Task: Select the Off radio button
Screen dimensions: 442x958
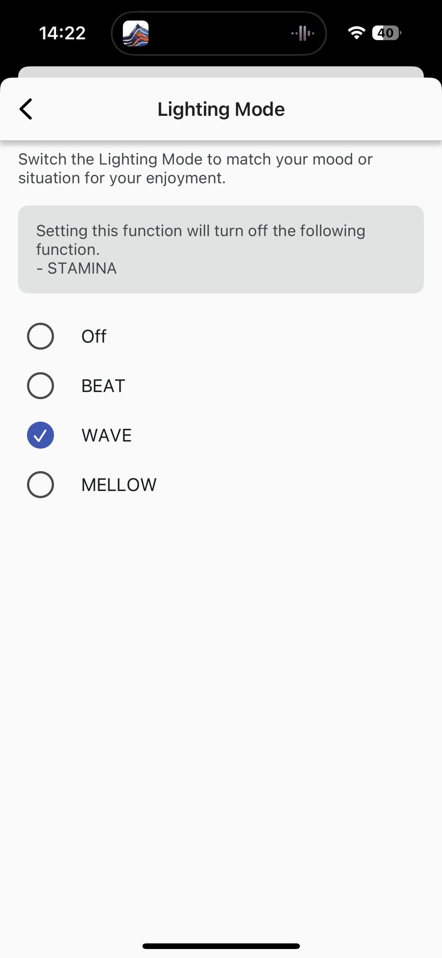Action: (40, 336)
